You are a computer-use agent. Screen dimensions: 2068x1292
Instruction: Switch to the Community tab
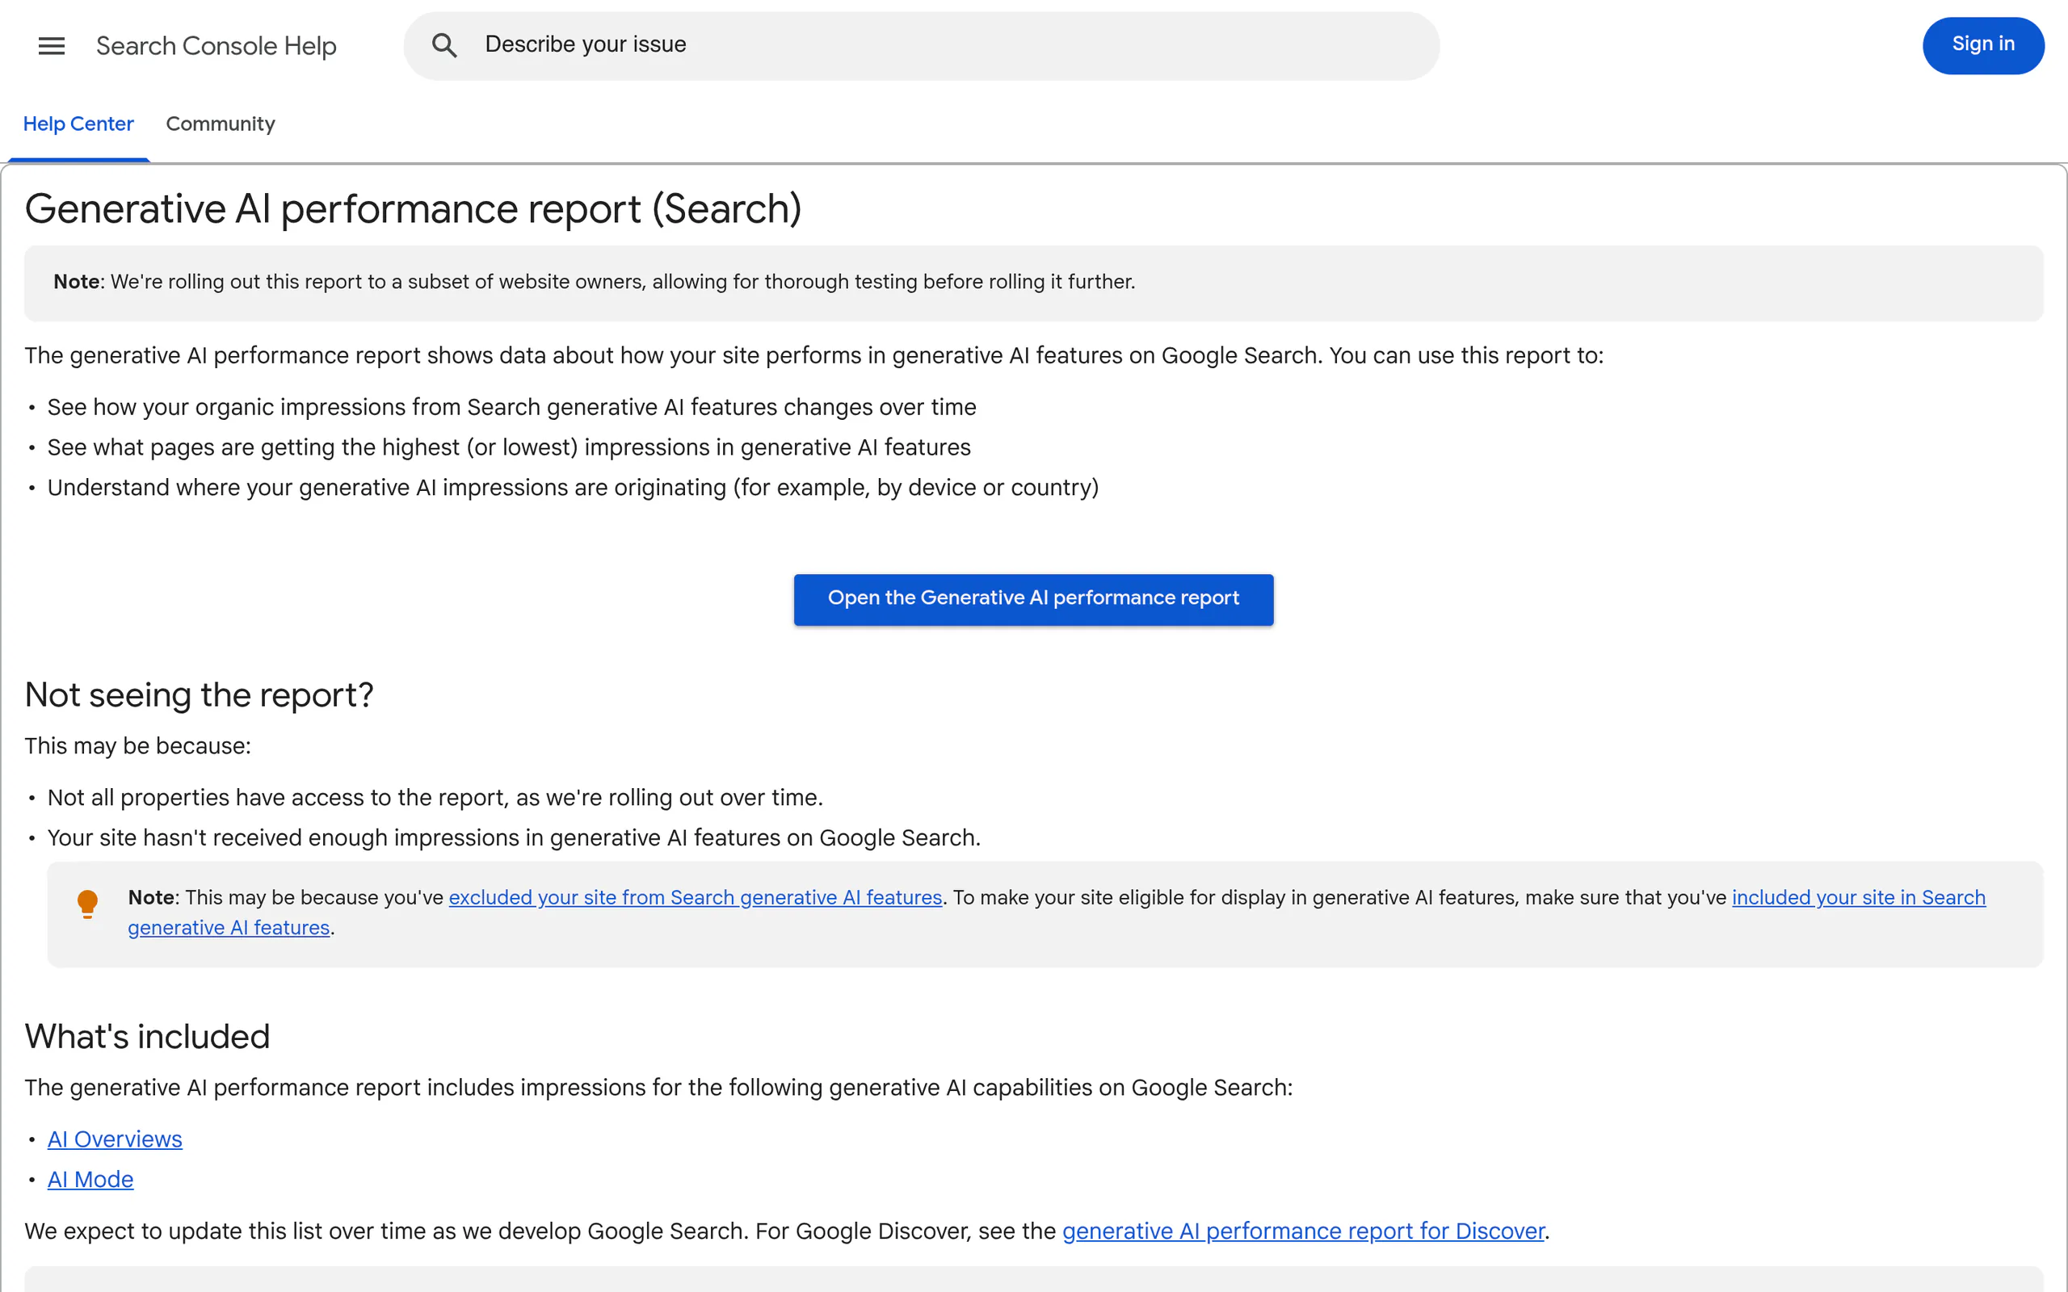click(221, 124)
